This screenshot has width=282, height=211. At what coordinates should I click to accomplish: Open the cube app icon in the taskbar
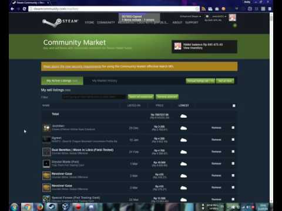point(65,207)
